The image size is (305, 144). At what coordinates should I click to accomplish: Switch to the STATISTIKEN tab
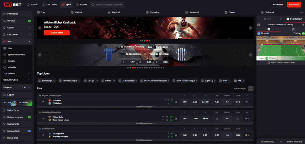pos(295,19)
